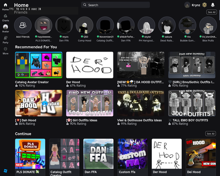Viewport: 220px width, 176px height.
Task: Open friend rira's avatar
Action: pyautogui.click(x=187, y=25)
